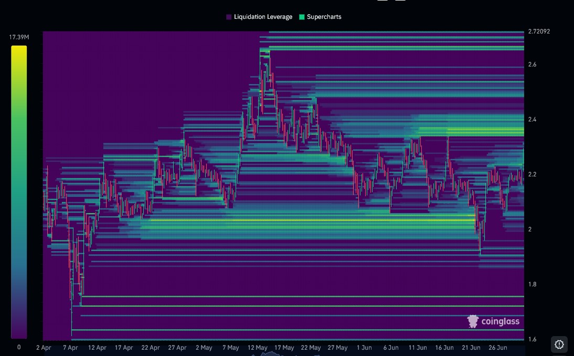The image size is (574, 356).
Task: Click the 2 May date label
Action: [204, 348]
